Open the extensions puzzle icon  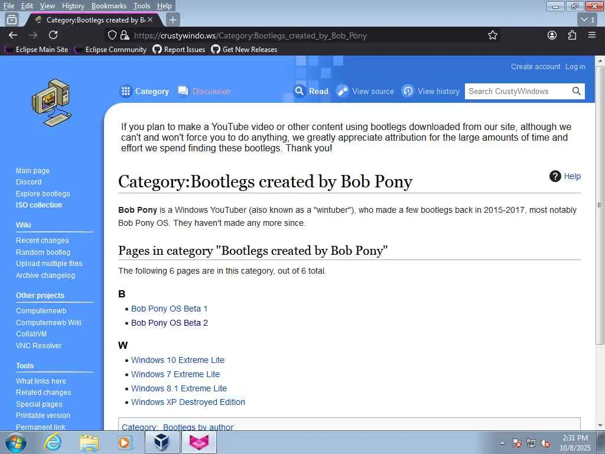coord(572,35)
